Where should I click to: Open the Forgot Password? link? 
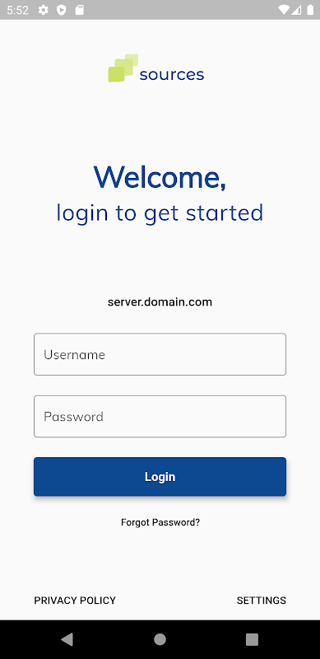click(x=160, y=522)
